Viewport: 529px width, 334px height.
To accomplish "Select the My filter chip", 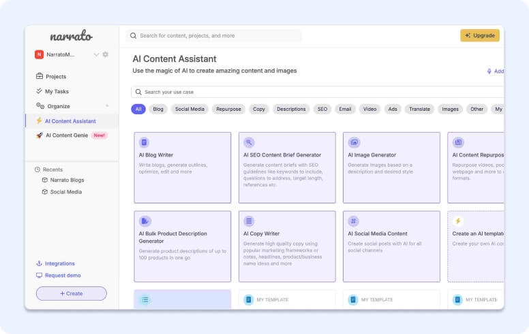I will (x=498, y=109).
